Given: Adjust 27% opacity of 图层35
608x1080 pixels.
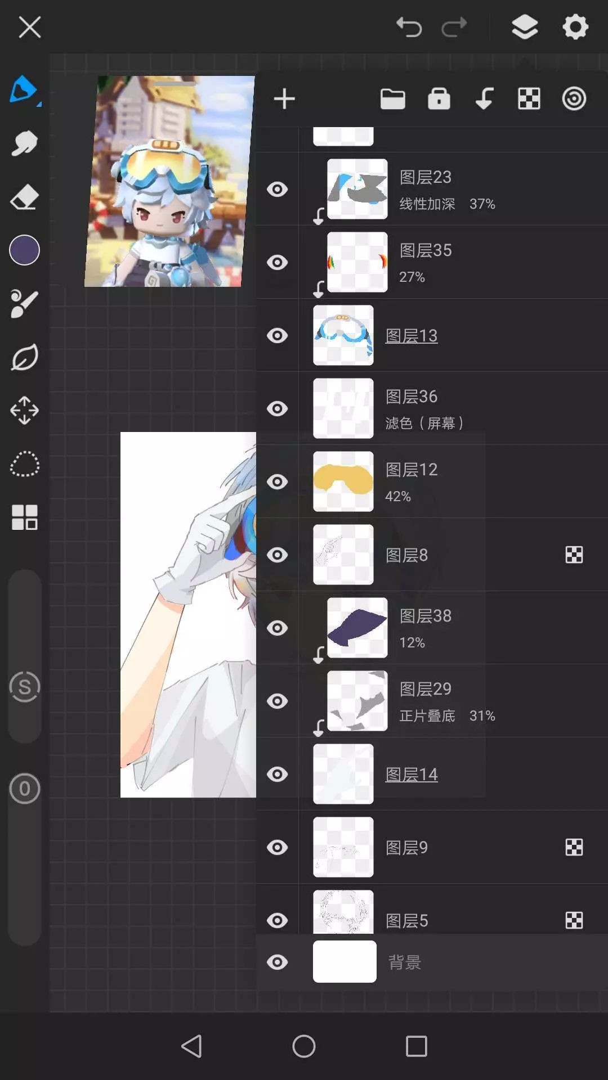Looking at the screenshot, I should coord(412,277).
